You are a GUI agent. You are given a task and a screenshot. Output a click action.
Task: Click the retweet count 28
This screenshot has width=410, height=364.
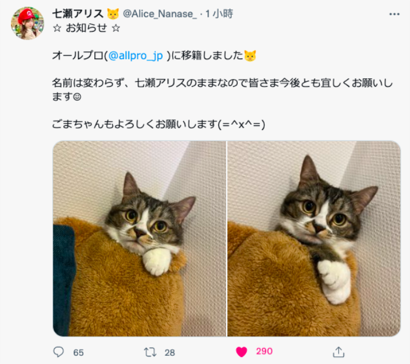point(170,352)
